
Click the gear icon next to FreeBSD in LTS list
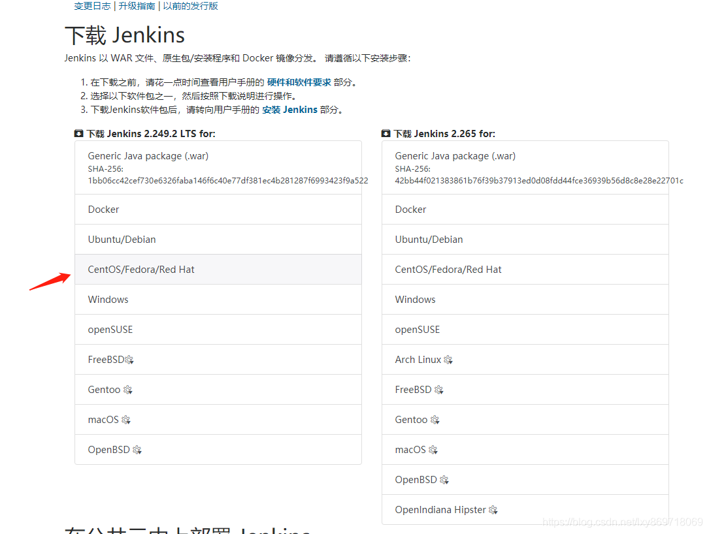pos(129,360)
